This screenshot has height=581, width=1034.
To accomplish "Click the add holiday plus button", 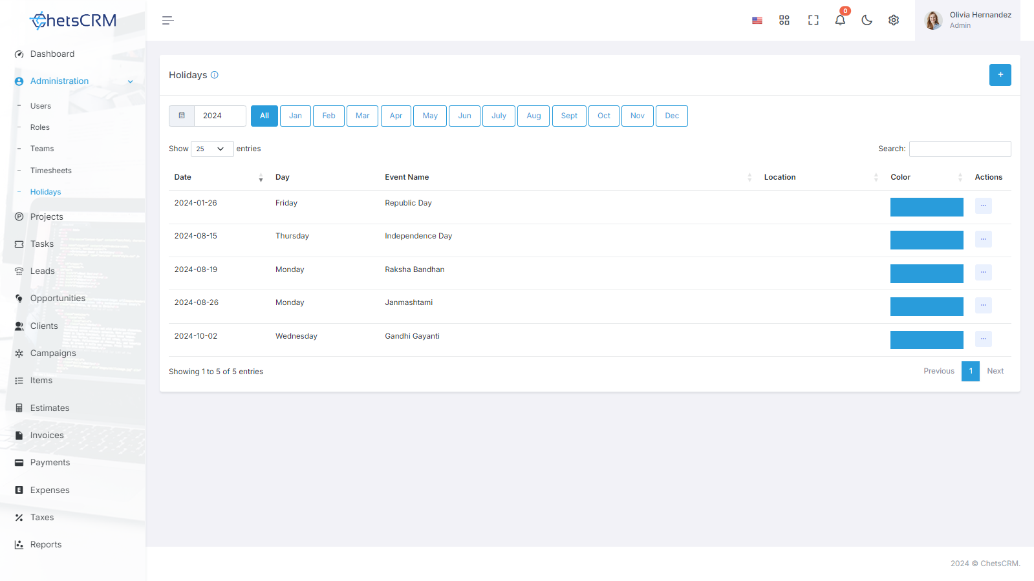I will 1000,75.
